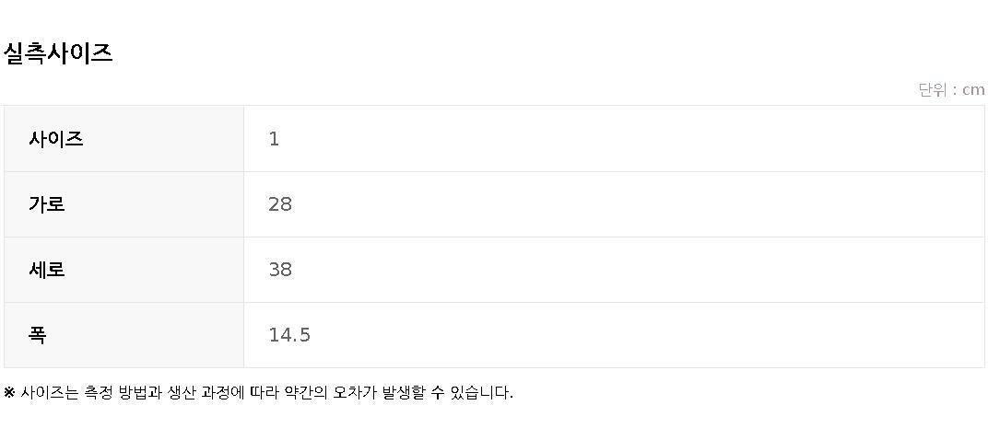Click the depth value 14.5
Screen dimensions: 988x440
[289, 335]
